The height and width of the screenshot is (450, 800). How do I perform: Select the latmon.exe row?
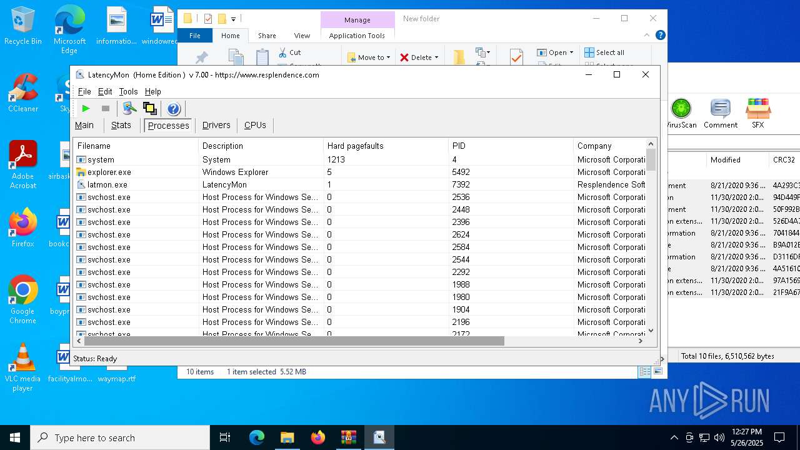(360, 184)
